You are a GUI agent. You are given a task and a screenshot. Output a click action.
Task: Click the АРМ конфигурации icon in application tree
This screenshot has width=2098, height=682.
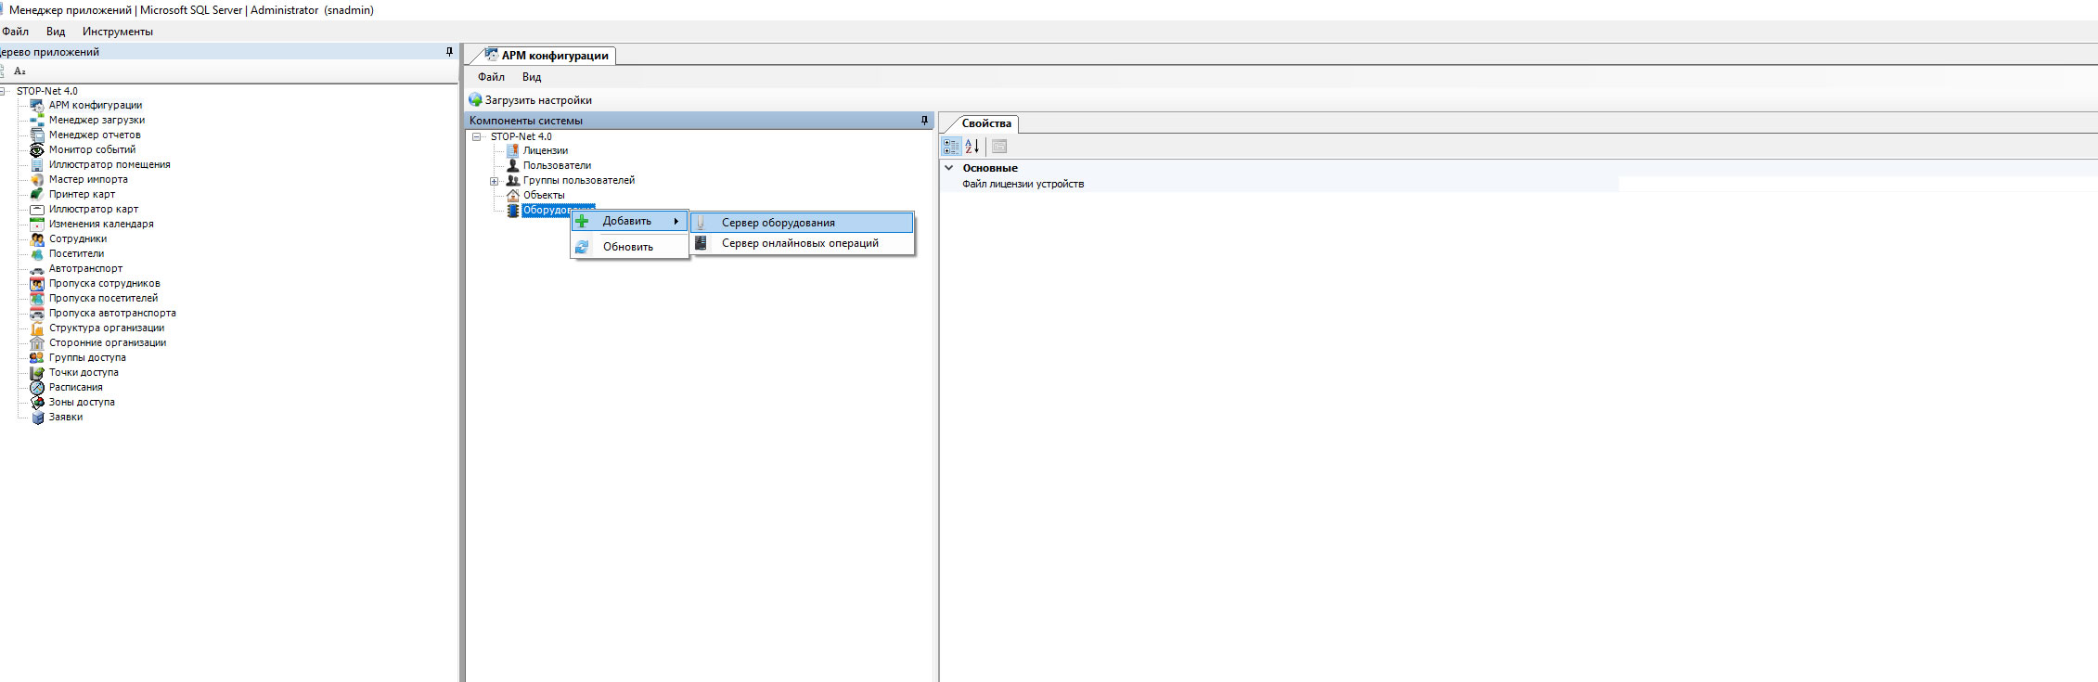(x=37, y=106)
